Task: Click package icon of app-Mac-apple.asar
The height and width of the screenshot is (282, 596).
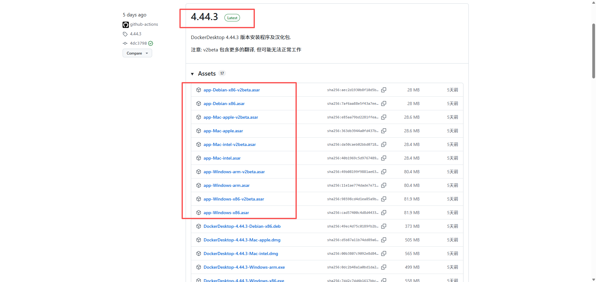Action: point(199,131)
